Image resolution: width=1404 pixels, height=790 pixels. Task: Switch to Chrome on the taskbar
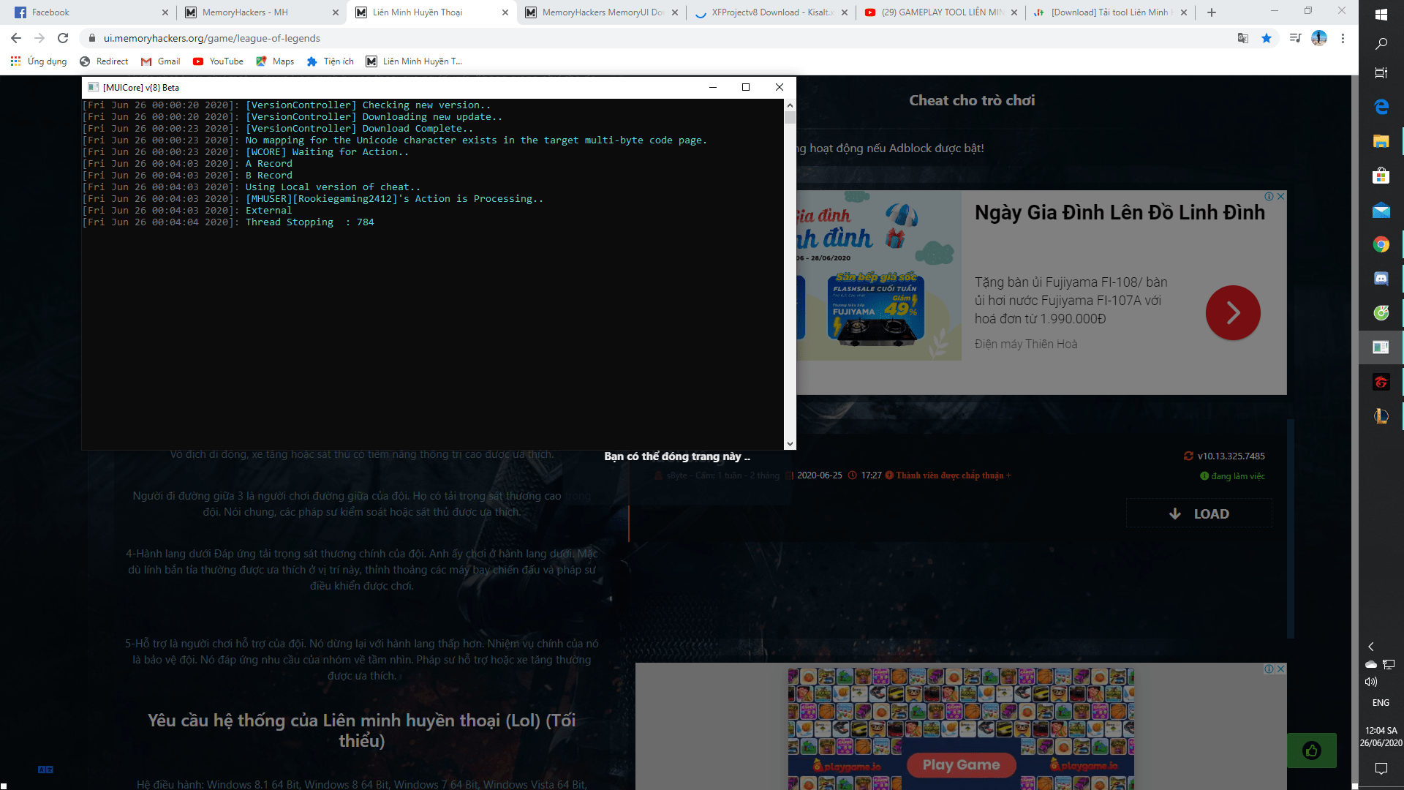(1381, 244)
